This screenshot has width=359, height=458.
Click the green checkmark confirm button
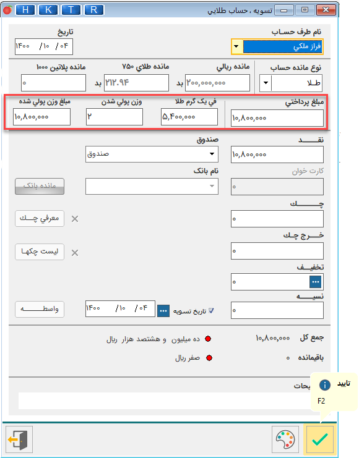tap(320, 439)
